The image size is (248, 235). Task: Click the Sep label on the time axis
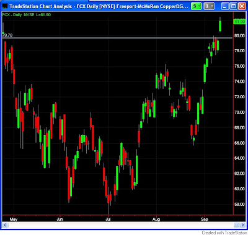pyautogui.click(x=205, y=219)
